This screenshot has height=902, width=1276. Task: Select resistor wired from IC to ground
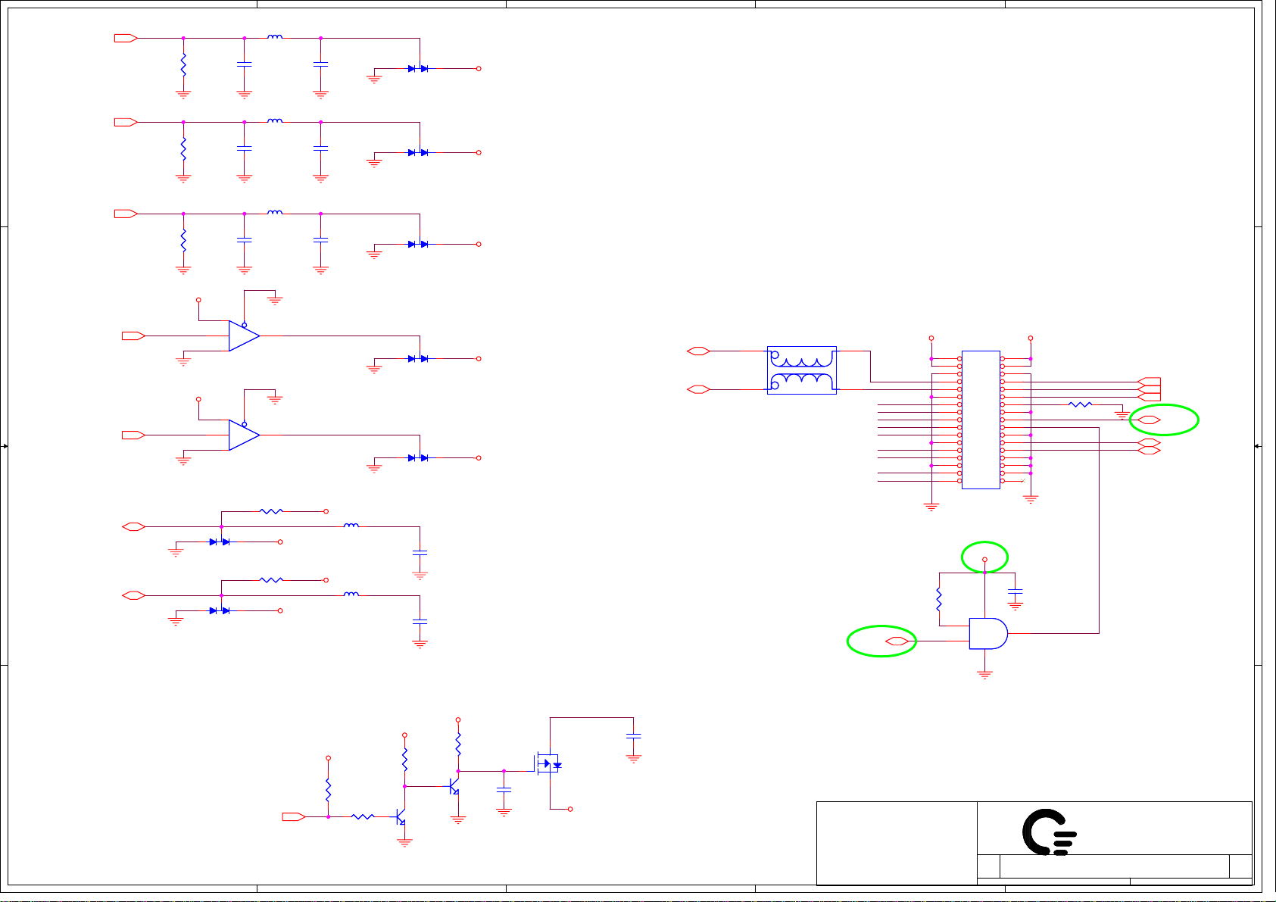coord(1080,404)
